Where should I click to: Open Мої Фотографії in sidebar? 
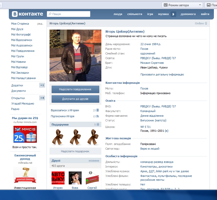coord(21,35)
